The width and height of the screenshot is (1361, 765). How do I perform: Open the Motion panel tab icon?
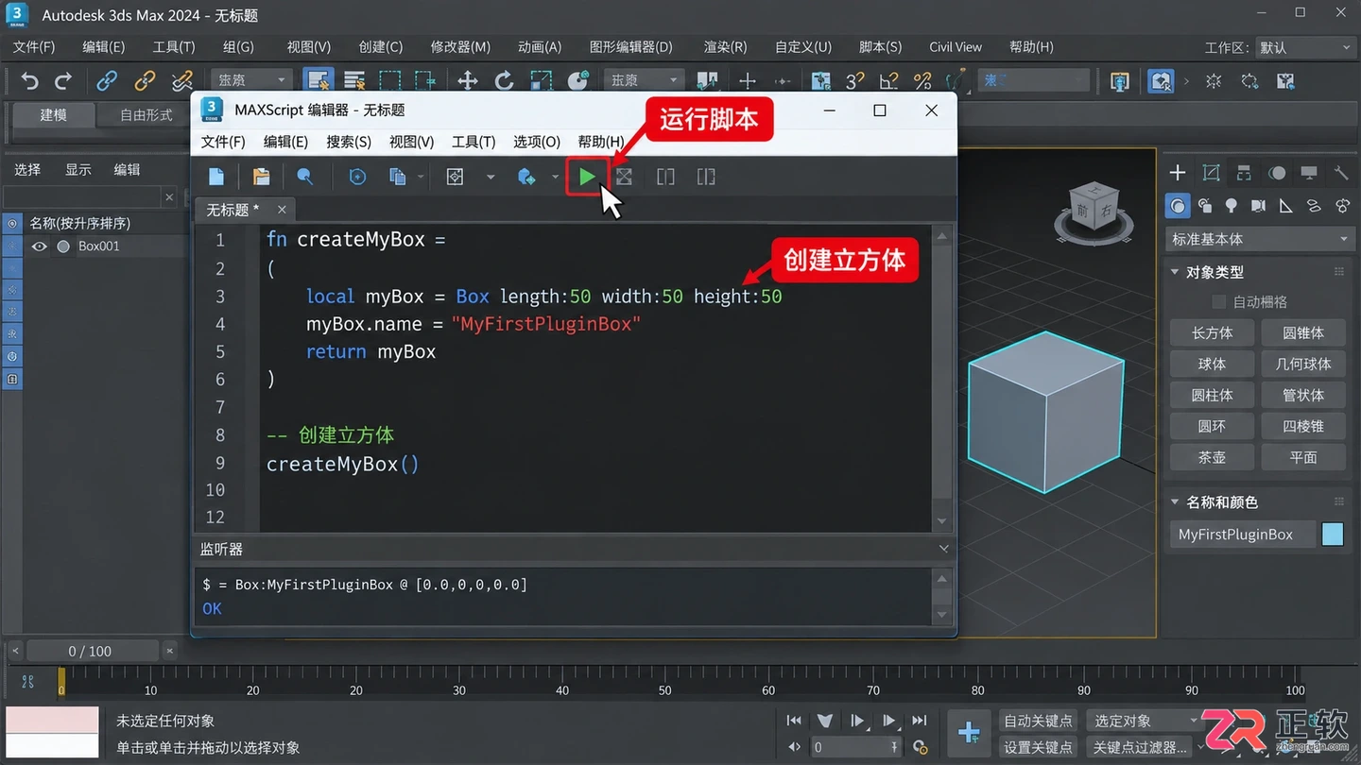coord(1277,173)
